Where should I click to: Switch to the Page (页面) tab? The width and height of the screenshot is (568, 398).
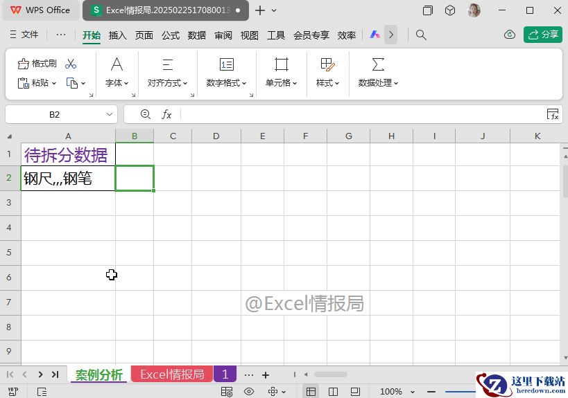[144, 35]
